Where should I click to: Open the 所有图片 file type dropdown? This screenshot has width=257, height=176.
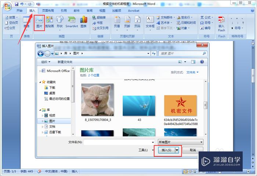tap(181, 142)
